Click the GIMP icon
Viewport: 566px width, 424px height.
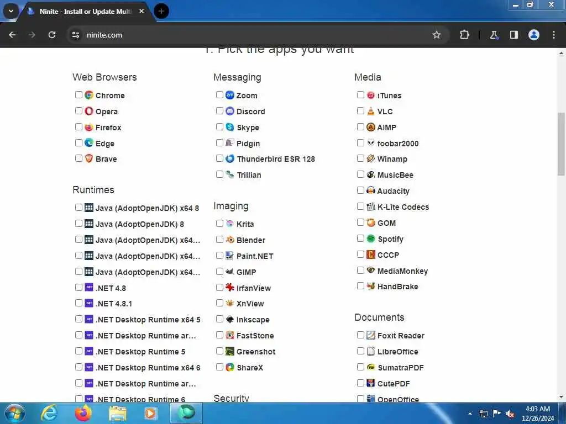[x=230, y=272]
